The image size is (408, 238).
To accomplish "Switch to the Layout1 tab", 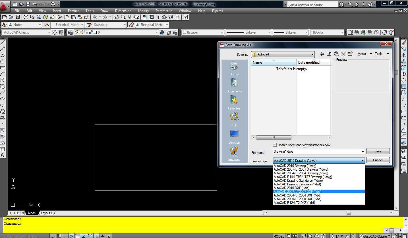I will (47, 213).
